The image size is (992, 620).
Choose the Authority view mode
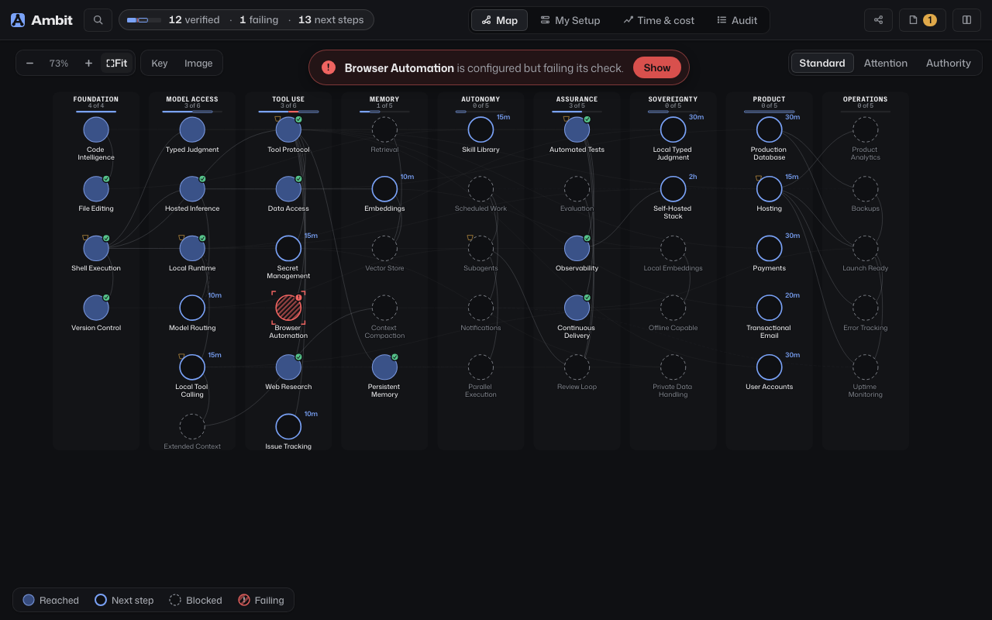tap(948, 64)
